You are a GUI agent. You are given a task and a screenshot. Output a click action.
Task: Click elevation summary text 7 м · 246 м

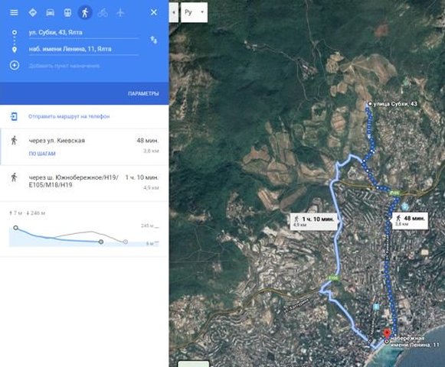[x=28, y=213]
